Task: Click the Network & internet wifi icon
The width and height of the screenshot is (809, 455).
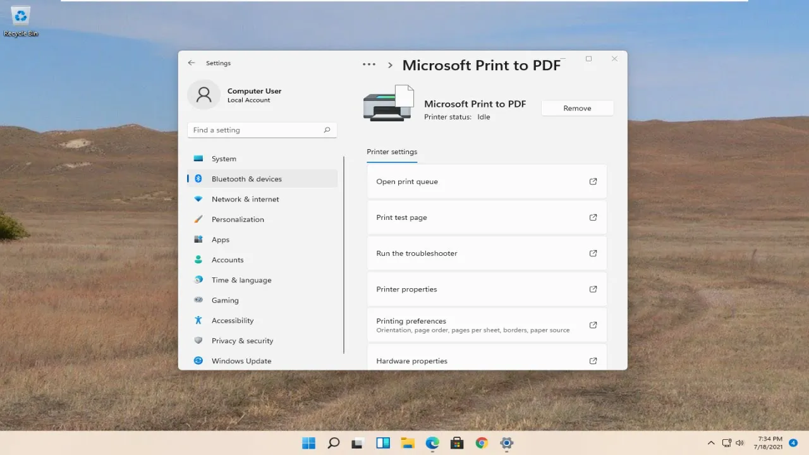Action: [x=198, y=199]
